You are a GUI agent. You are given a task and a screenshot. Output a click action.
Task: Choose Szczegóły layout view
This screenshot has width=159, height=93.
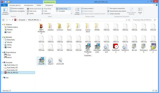(x=61, y=11)
